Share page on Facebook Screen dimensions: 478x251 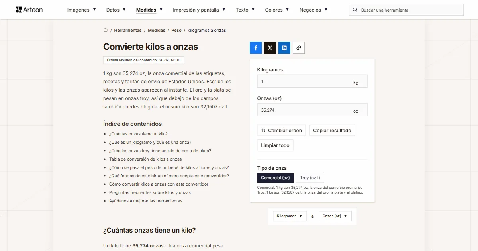256,48
